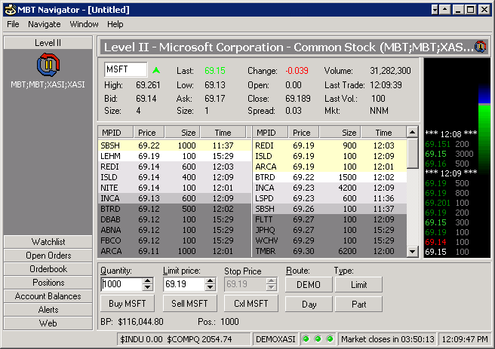Select the REDI 69.19 ask row

click(330, 145)
